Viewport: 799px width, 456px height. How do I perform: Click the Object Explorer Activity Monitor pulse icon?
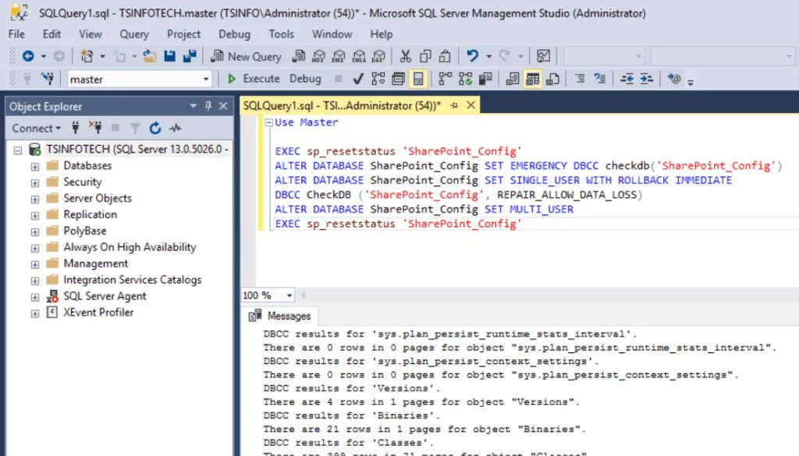coord(176,128)
